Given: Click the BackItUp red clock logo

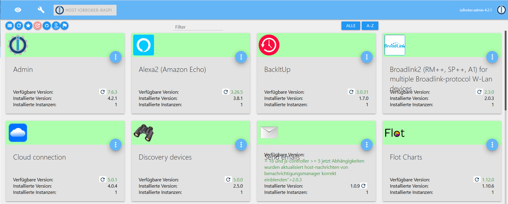Looking at the screenshot, I should pyautogui.click(x=269, y=45).
